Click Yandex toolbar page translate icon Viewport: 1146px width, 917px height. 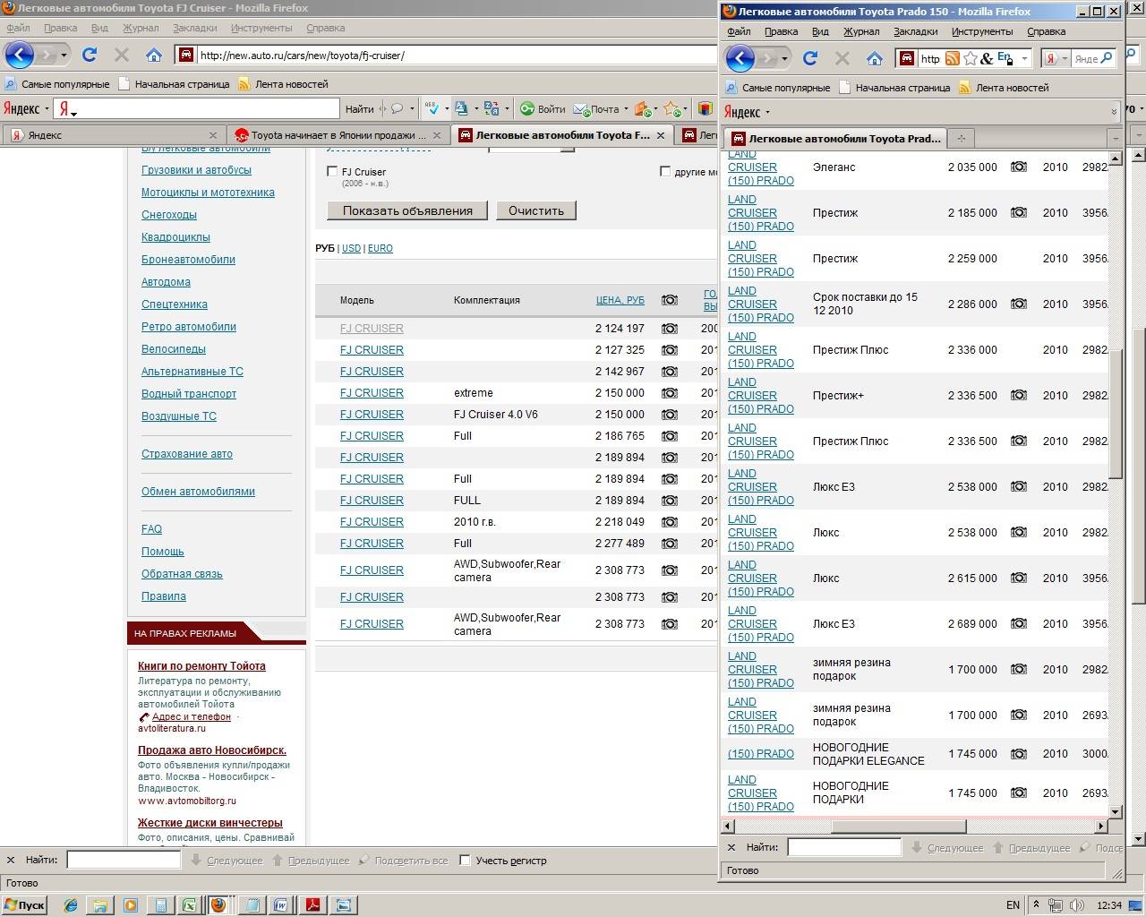[x=491, y=108]
